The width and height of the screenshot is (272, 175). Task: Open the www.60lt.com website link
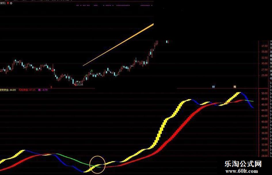242,171
